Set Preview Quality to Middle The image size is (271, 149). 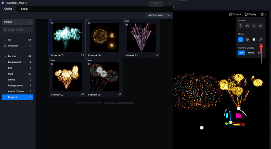coord(251,53)
